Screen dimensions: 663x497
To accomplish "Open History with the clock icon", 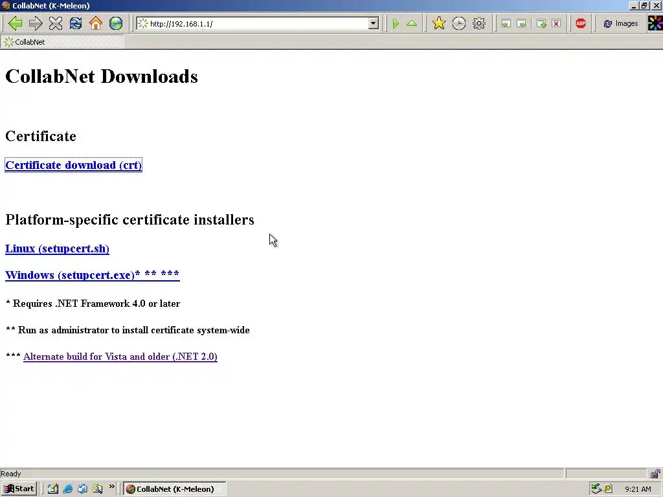I will coord(459,23).
